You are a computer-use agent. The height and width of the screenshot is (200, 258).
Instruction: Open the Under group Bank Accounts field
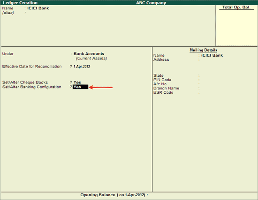[x=89, y=54]
